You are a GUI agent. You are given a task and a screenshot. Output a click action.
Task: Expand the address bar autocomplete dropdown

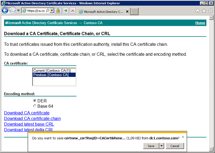pos(52,10)
